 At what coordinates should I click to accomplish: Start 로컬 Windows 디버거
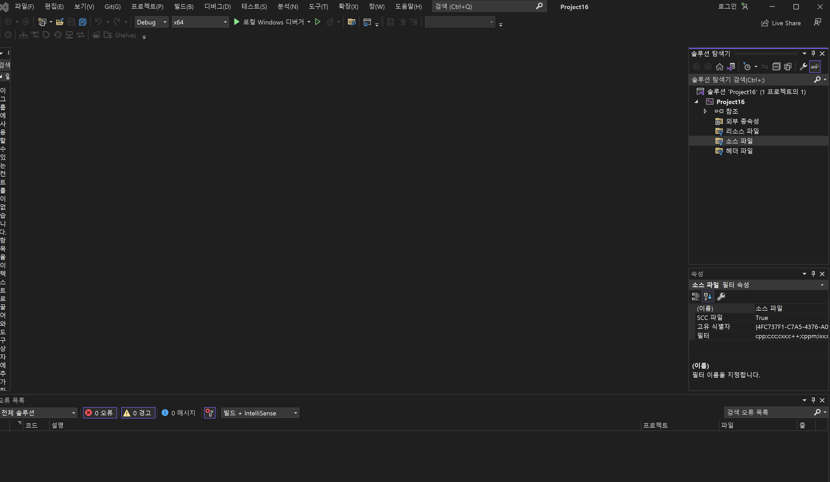pyautogui.click(x=269, y=22)
